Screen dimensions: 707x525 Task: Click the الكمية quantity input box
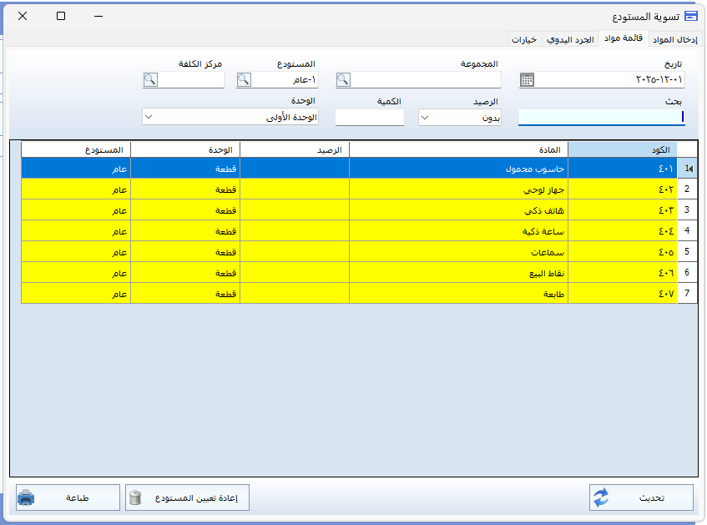369,118
